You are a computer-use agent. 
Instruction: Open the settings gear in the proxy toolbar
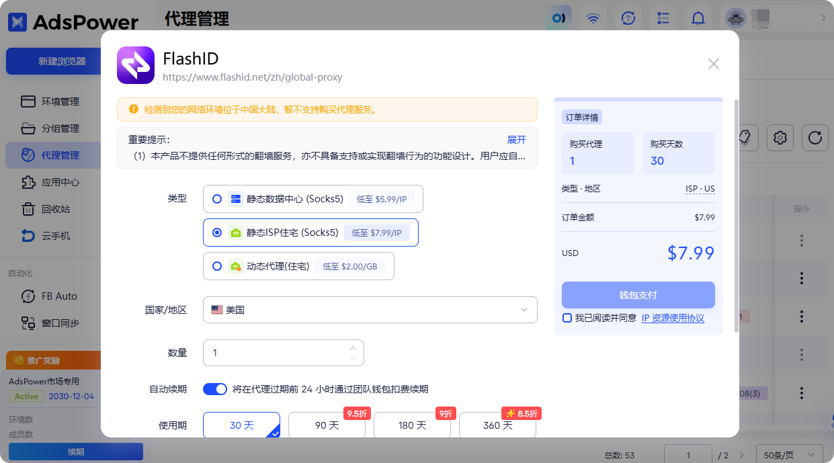780,138
